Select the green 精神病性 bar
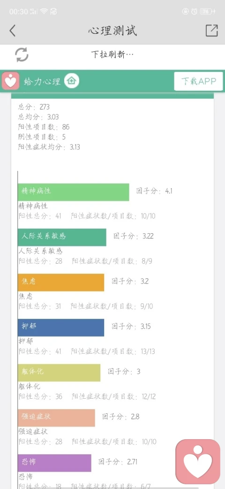Screen dimensions: 225x489 pyautogui.click(x=73, y=192)
